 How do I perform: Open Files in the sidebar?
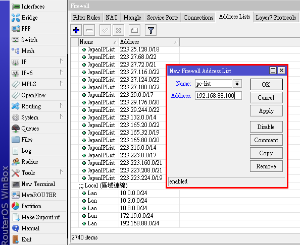click(x=38, y=140)
